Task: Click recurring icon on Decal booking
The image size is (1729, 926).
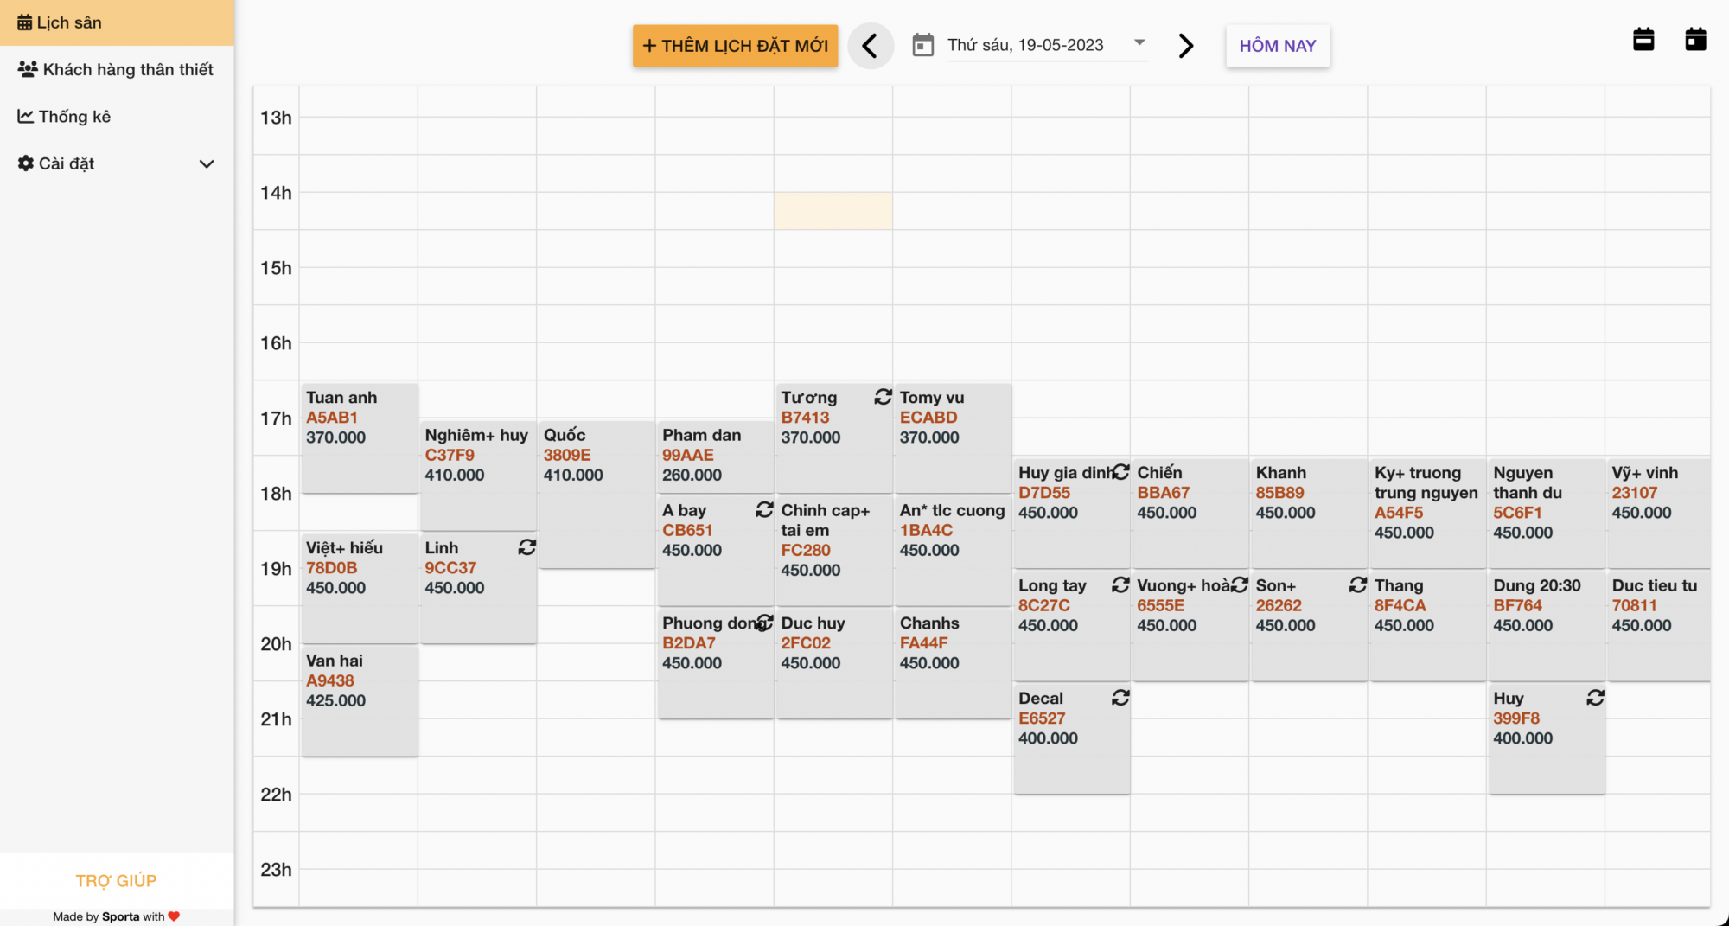Action: (1120, 697)
